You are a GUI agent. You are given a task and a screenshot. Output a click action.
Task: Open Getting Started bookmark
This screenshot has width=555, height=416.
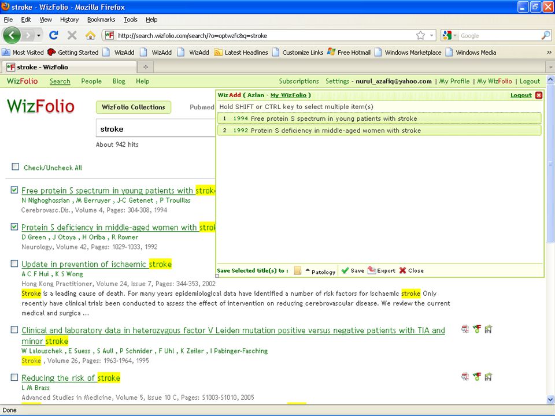[73, 53]
